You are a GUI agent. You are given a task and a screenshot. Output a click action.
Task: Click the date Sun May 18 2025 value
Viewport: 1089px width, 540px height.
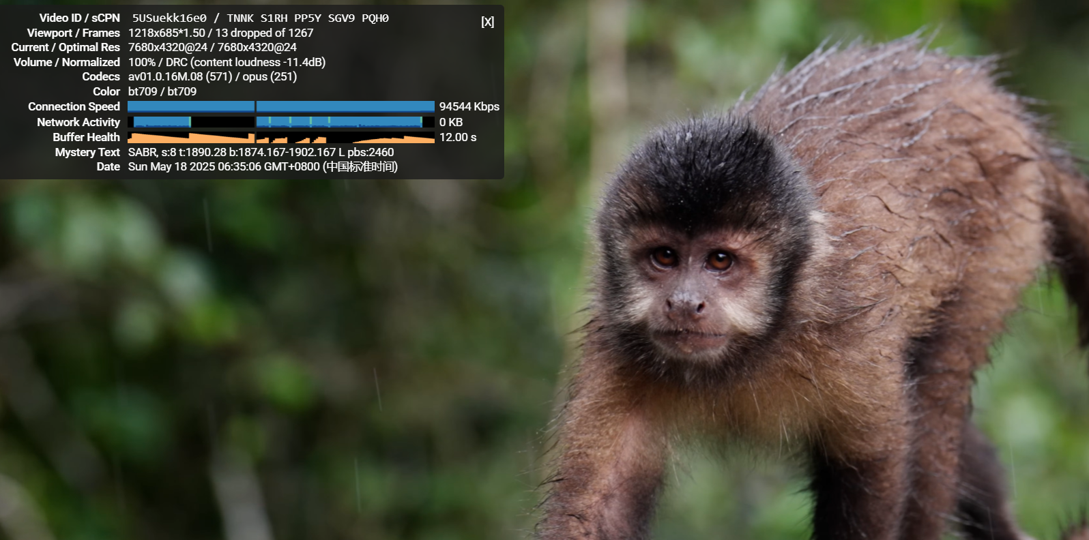[x=263, y=166]
